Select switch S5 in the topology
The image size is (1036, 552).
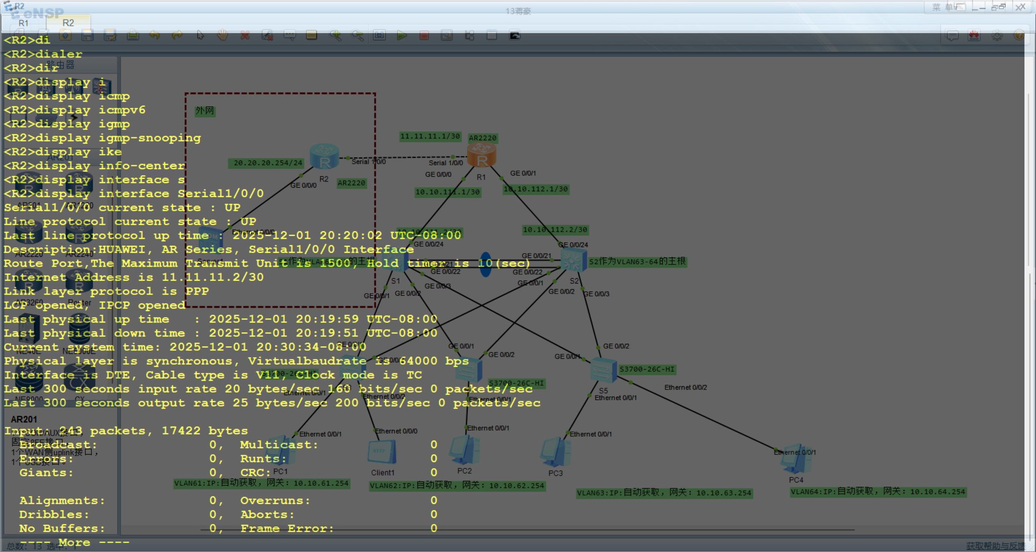(603, 370)
